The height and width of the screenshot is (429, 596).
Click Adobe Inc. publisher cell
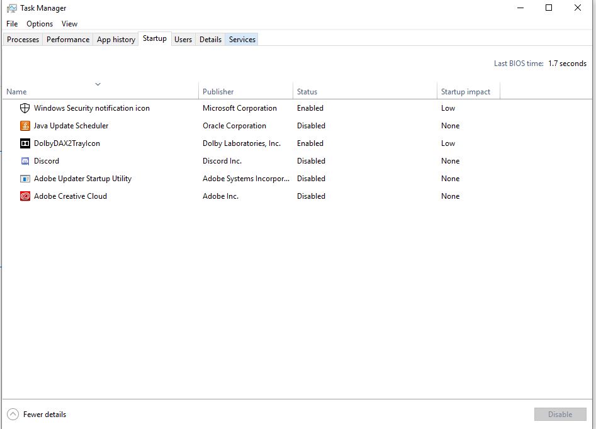220,196
